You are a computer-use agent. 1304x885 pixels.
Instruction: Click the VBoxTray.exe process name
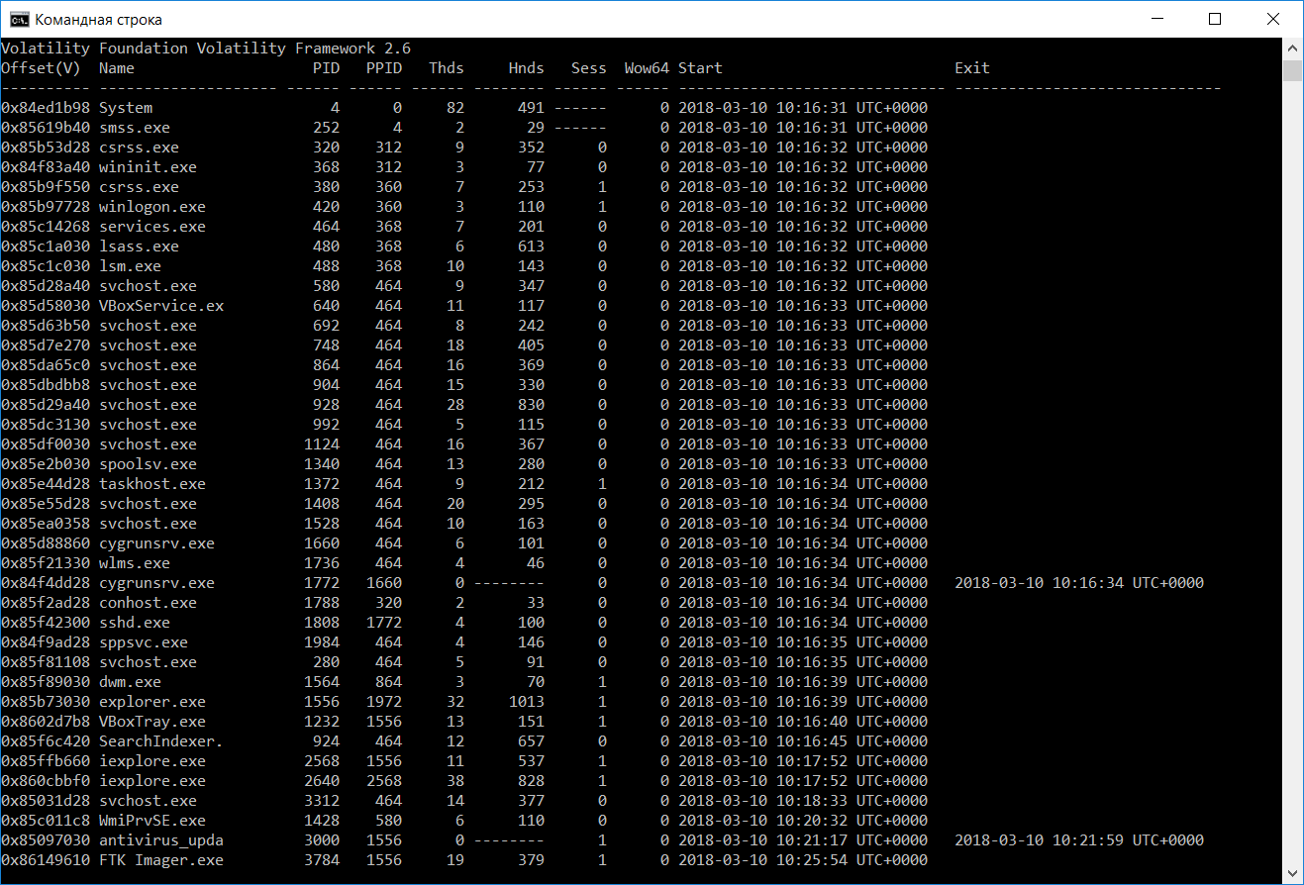(x=152, y=722)
